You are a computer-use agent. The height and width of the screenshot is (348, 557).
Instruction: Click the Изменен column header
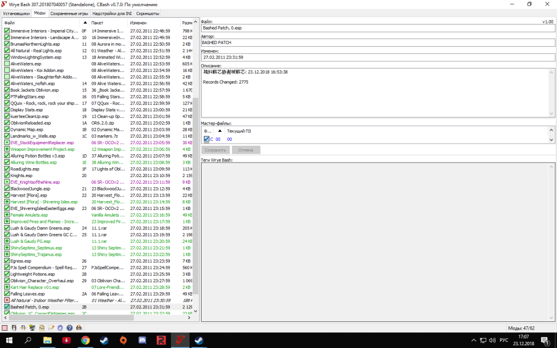[x=154, y=22]
